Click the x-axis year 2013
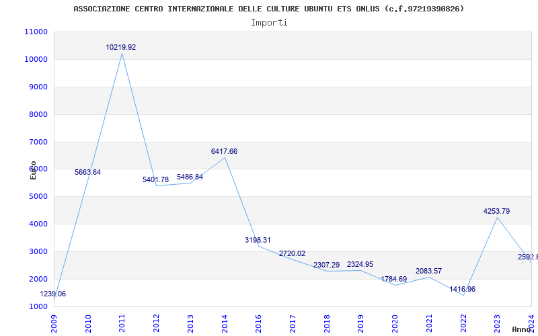 (190, 324)
